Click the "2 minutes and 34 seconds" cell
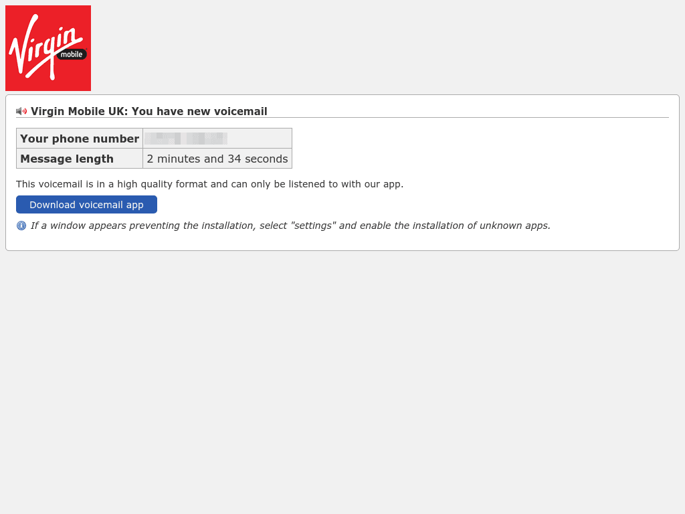 [217, 159]
